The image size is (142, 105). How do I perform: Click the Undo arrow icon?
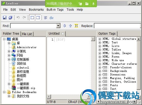(x=18, y=18)
